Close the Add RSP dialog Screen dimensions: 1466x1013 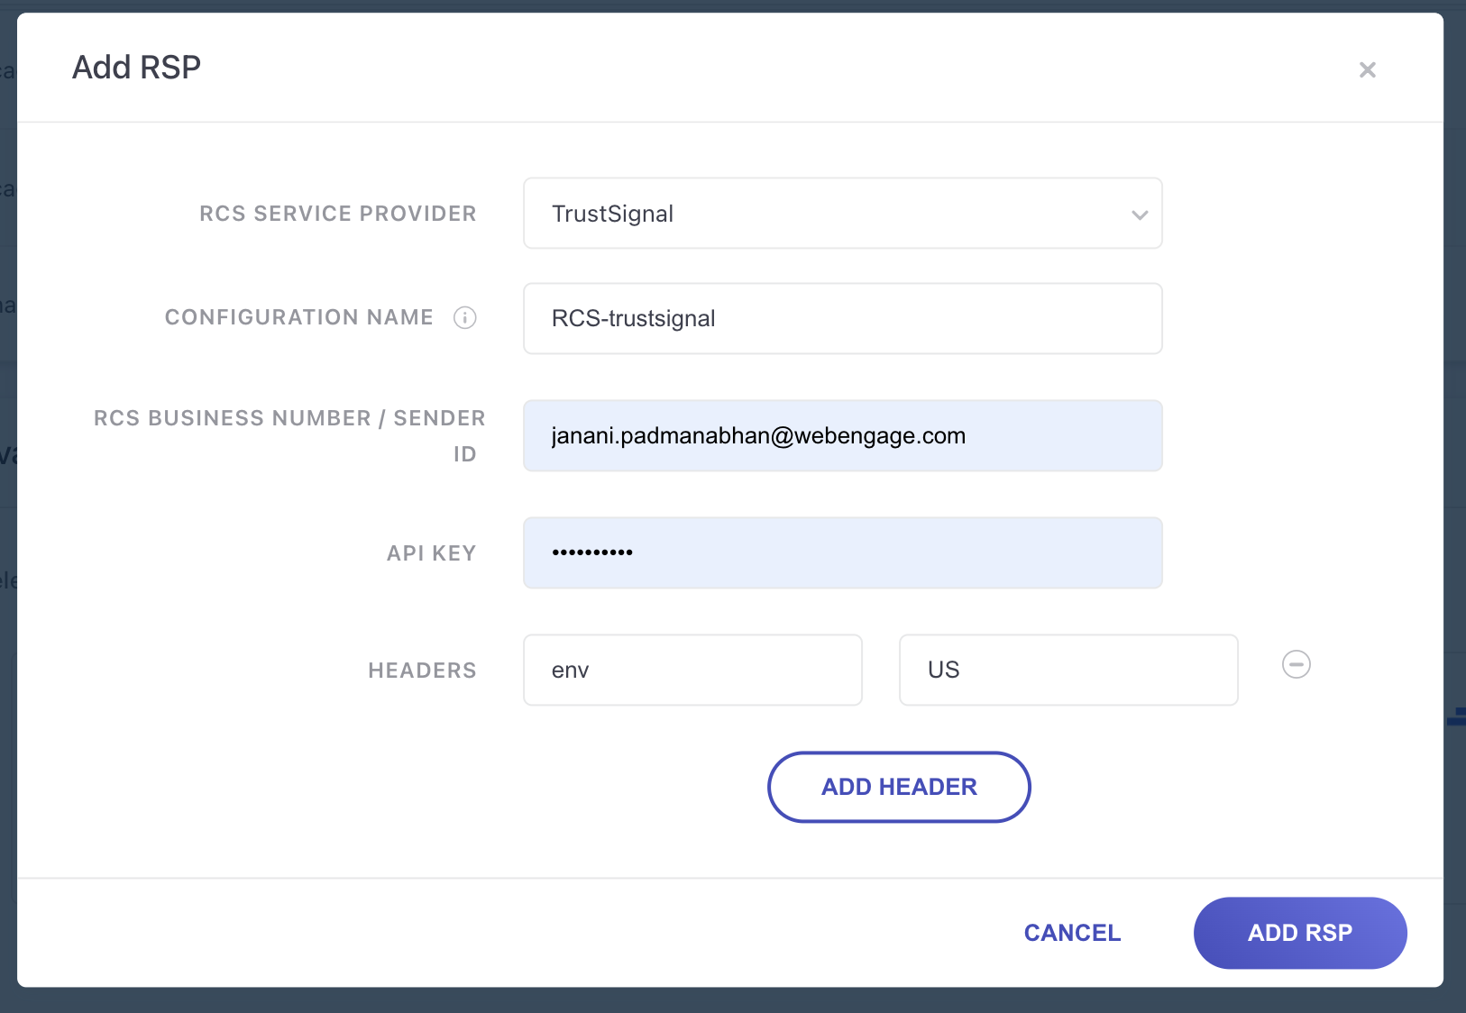[x=1367, y=69]
